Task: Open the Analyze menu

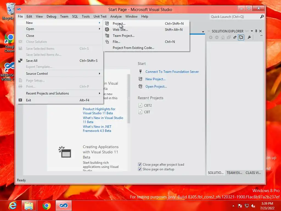Action: [x=116, y=16]
